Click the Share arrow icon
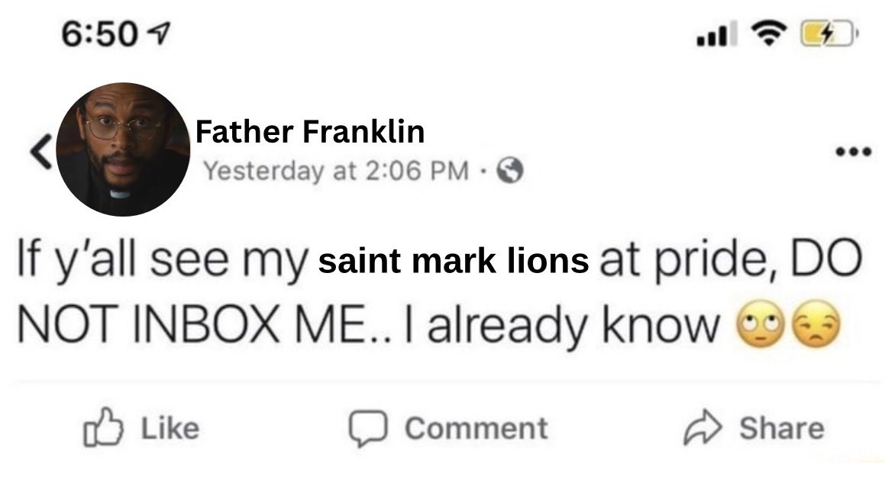The image size is (885, 482). click(x=703, y=428)
